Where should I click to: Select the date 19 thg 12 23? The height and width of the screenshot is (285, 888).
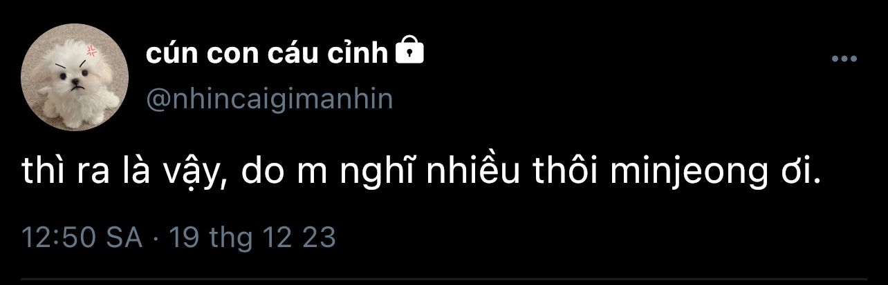pos(252,237)
